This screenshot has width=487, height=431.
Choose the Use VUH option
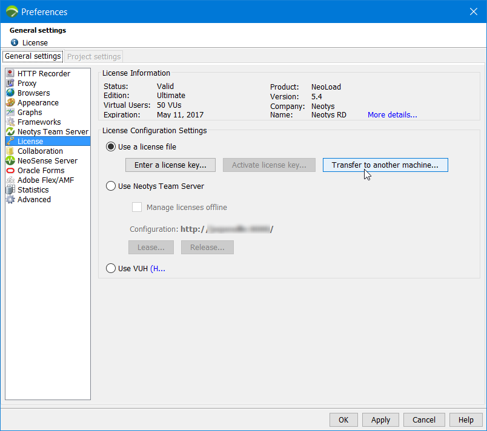coord(111,268)
